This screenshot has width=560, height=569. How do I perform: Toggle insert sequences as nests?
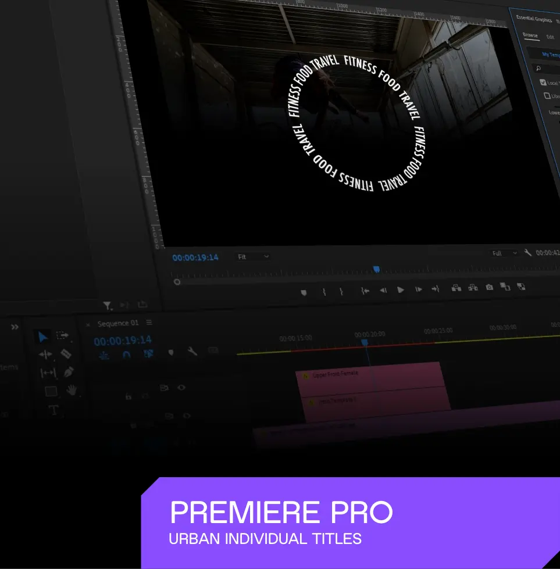click(x=104, y=355)
